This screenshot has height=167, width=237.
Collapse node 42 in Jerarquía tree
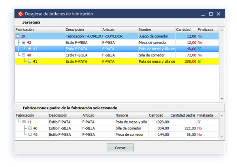coord(24,43)
